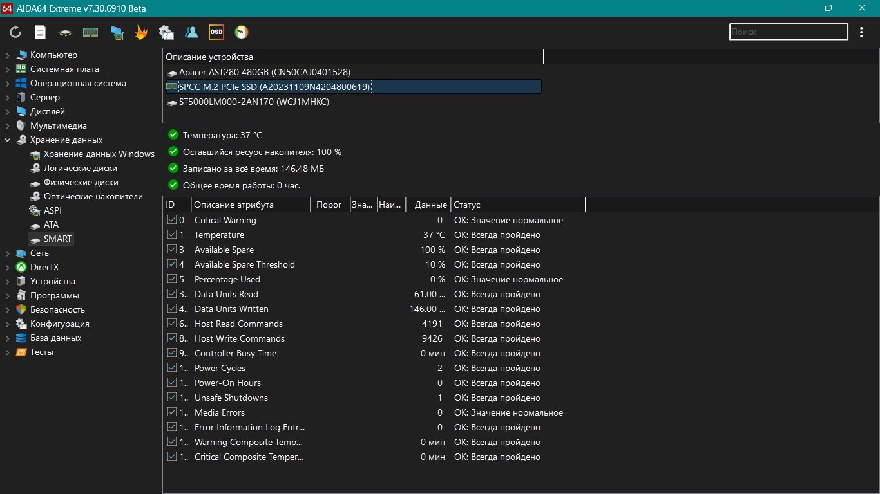The image size is (880, 494).
Task: Open the Report document icon
Action: coord(40,32)
